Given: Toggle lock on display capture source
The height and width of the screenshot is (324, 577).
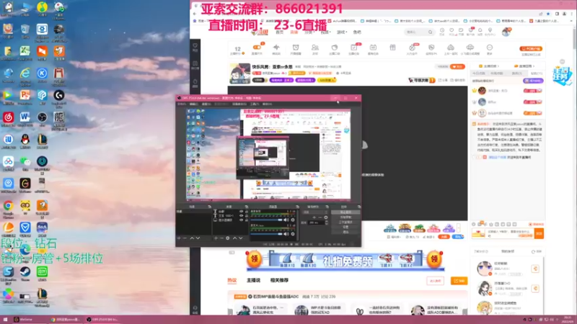Looking at the screenshot, I should pyautogui.click(x=247, y=220).
